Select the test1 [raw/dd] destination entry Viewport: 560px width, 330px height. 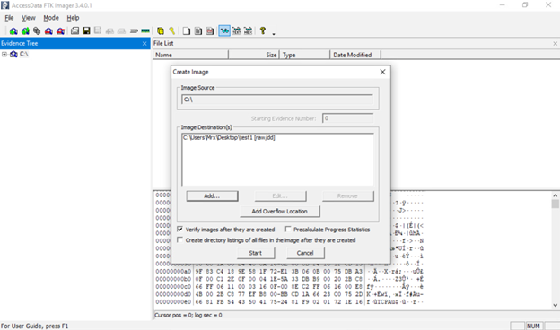pyautogui.click(x=229, y=137)
